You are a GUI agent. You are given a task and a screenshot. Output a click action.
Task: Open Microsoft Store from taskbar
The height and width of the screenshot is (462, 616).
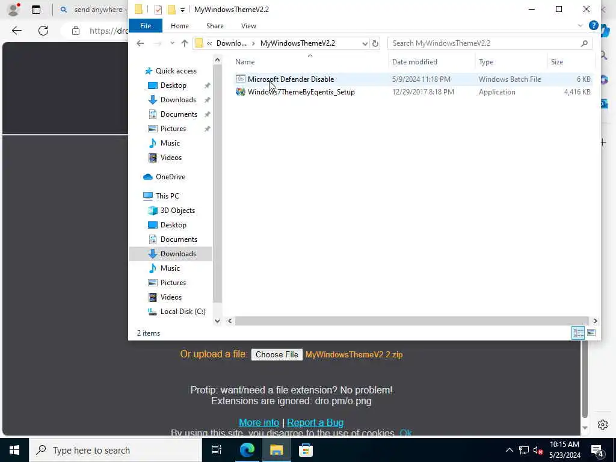(x=306, y=450)
